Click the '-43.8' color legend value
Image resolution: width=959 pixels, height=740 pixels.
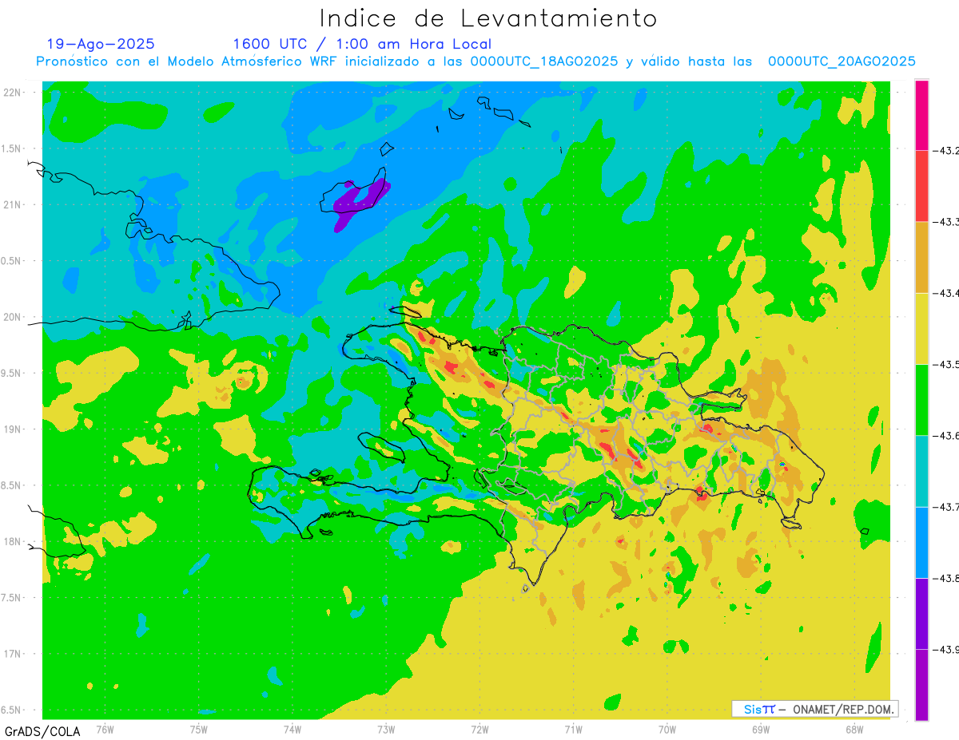(x=946, y=578)
